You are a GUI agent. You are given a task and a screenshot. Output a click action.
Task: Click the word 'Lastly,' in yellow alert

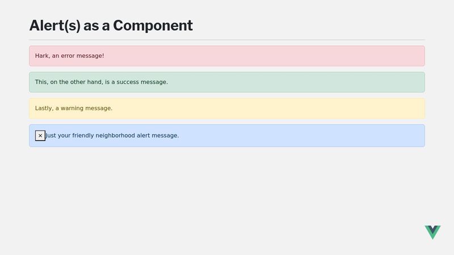click(x=44, y=108)
